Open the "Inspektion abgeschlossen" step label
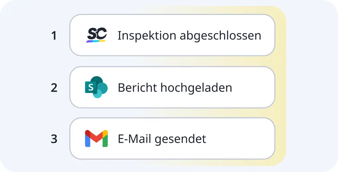This screenshot has height=172, width=338. pyautogui.click(x=189, y=35)
